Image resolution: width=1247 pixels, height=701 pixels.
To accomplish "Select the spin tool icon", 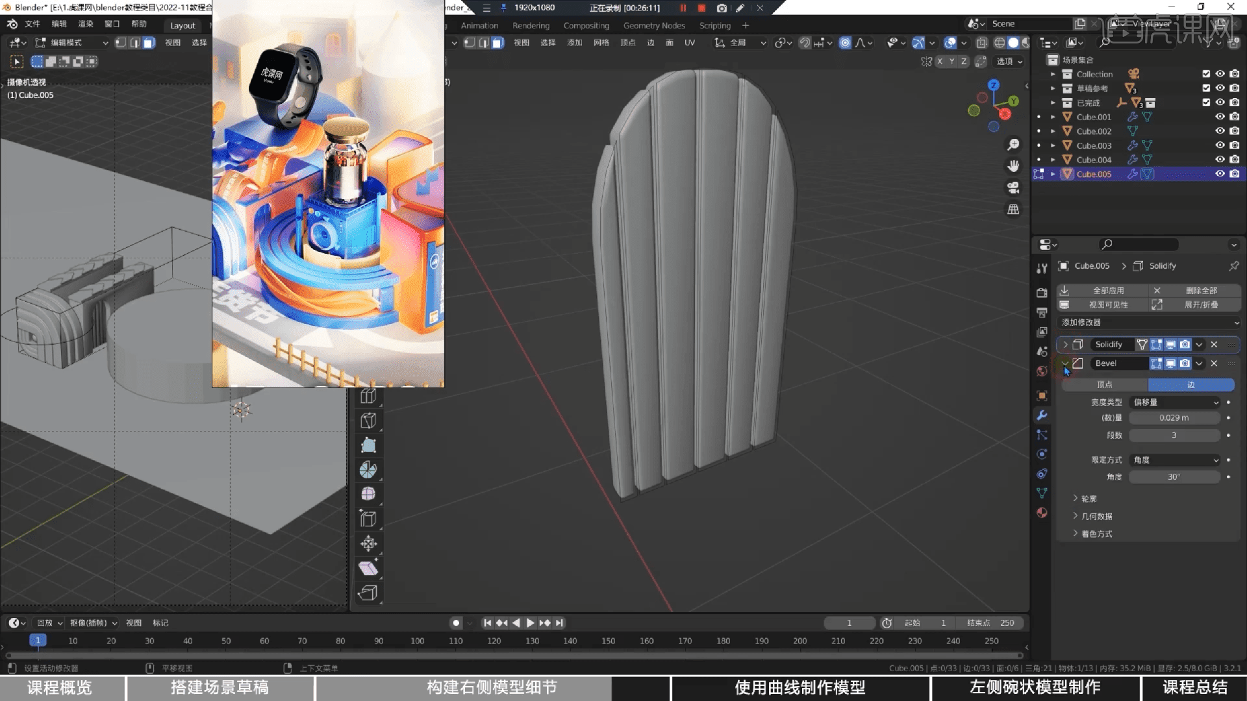I will 368,469.
